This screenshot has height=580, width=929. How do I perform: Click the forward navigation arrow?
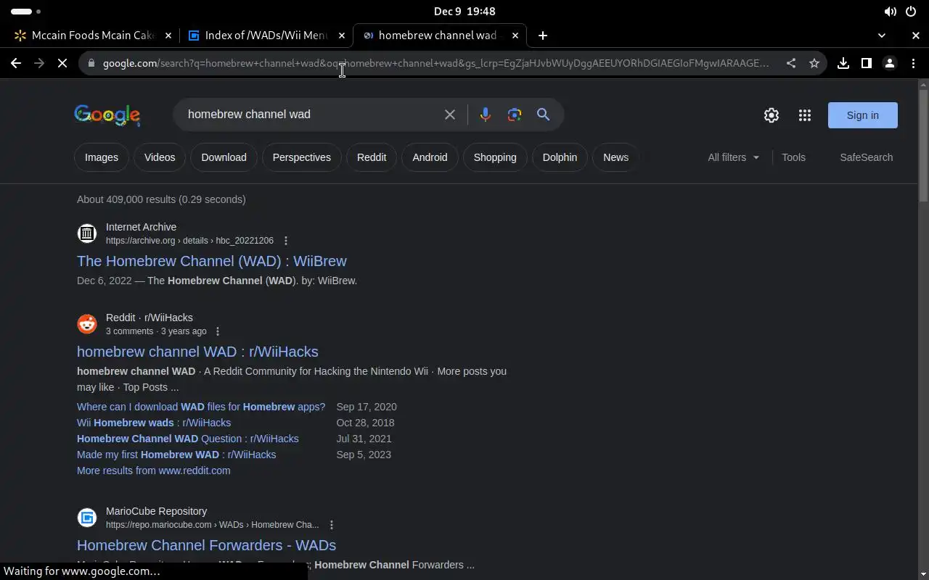click(x=39, y=63)
